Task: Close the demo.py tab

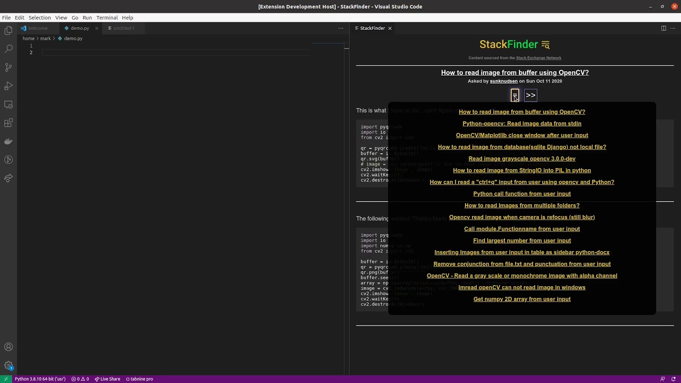Action: click(97, 28)
